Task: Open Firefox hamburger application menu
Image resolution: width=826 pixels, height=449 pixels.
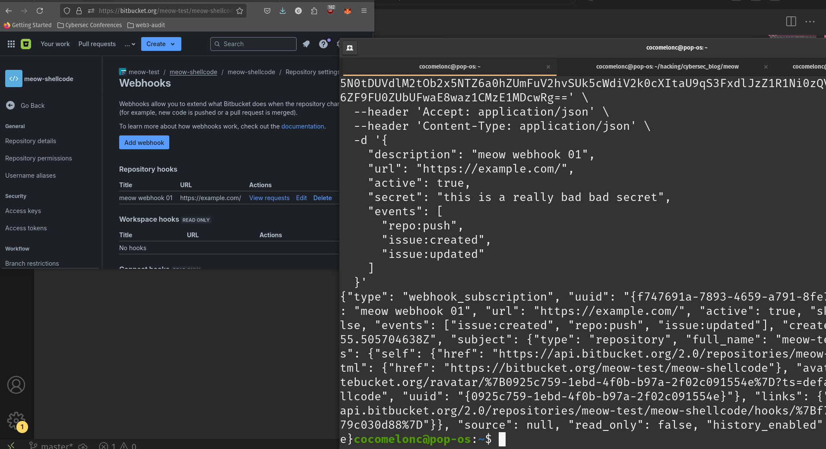Action: (364, 11)
